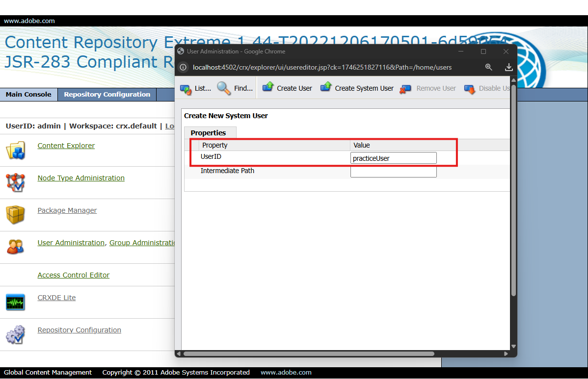Click the List... label
This screenshot has height=379, width=588.
pos(203,88)
